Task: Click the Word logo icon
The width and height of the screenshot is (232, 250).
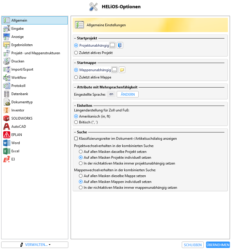Action: click(x=6, y=143)
